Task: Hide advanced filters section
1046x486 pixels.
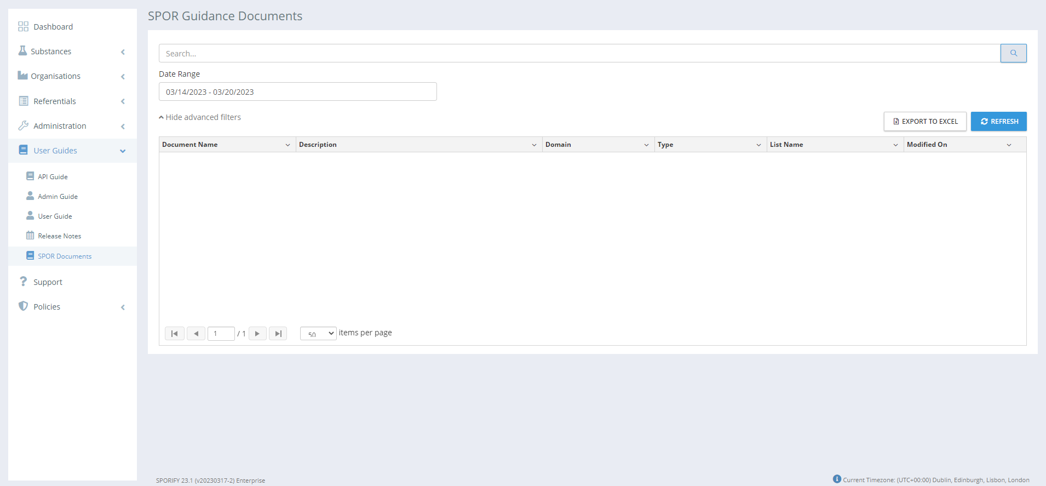Action: (200, 117)
